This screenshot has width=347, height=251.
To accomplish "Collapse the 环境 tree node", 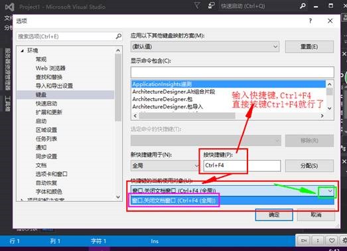I will 23,50.
